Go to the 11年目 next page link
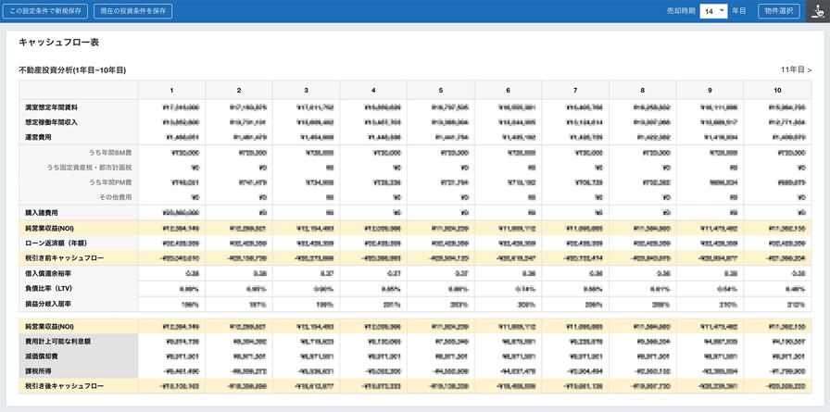830x412 pixels. 796,70
